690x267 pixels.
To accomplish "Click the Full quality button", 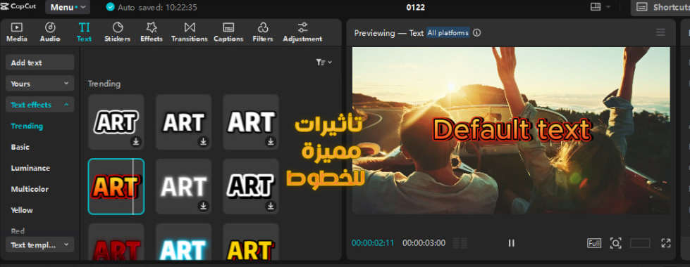I will tap(593, 243).
